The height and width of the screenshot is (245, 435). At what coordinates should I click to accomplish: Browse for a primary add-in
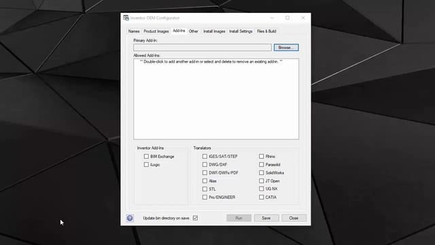tap(286, 48)
